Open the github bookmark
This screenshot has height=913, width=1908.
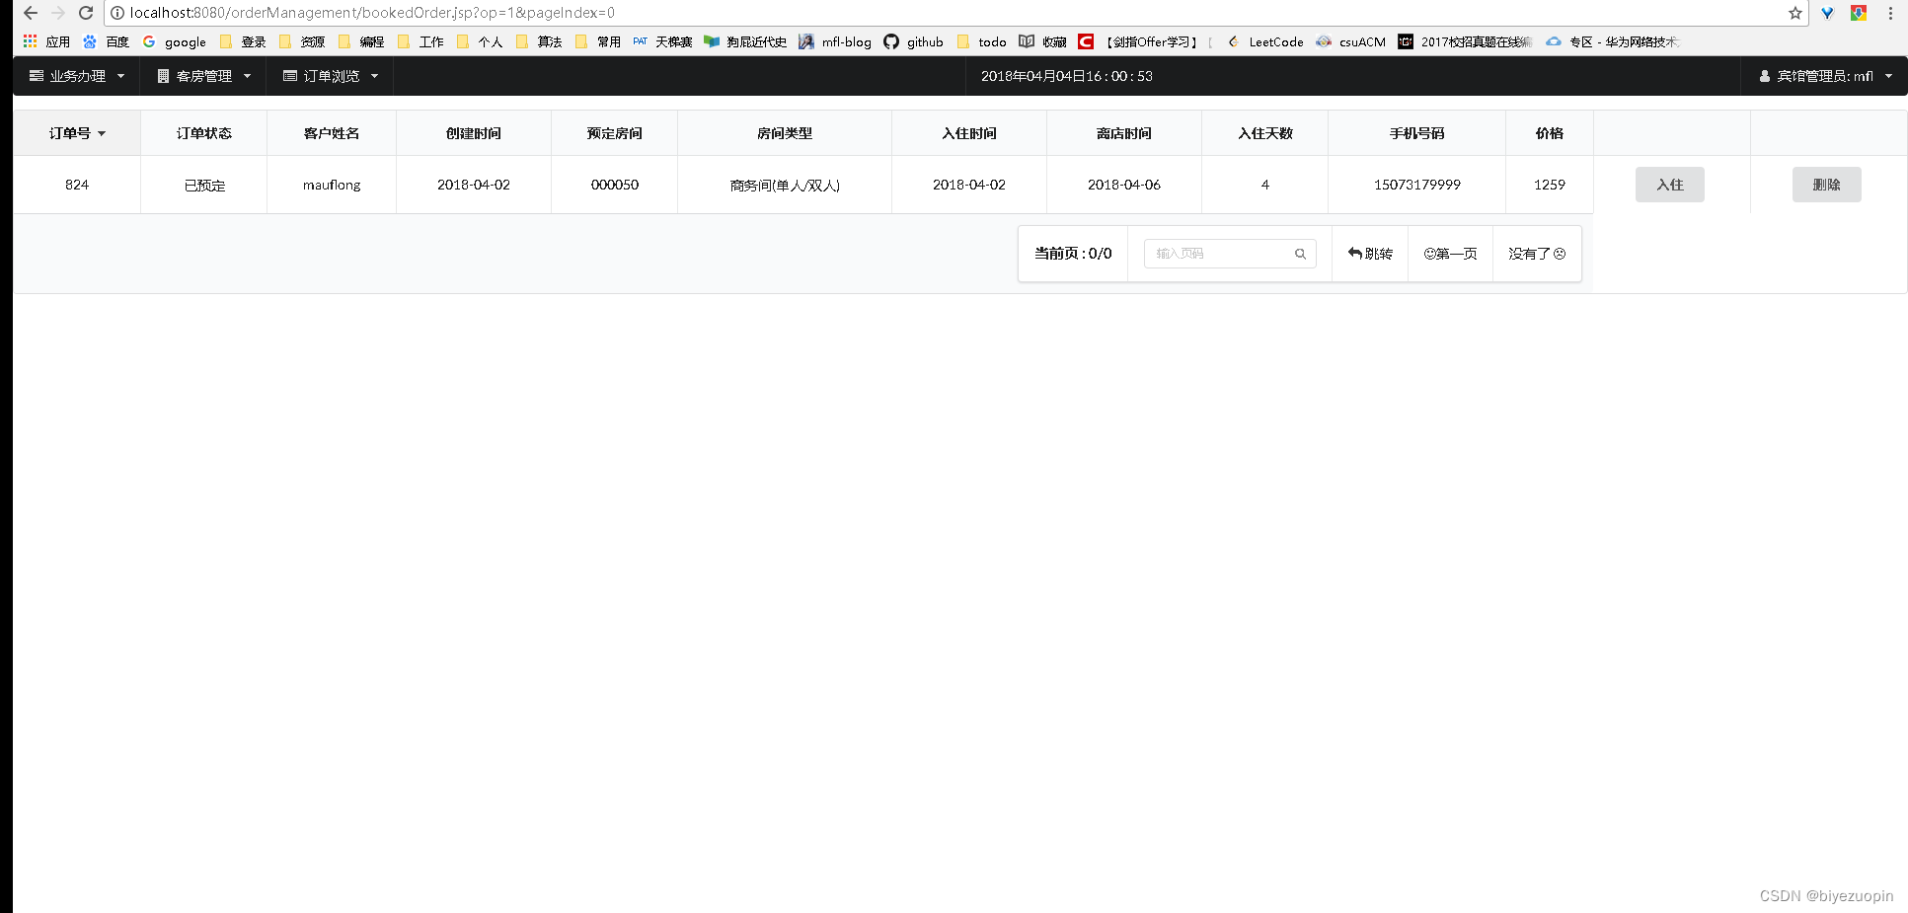coord(914,41)
